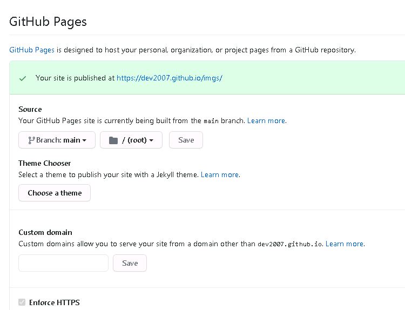Click the Source section heading

coord(30,109)
